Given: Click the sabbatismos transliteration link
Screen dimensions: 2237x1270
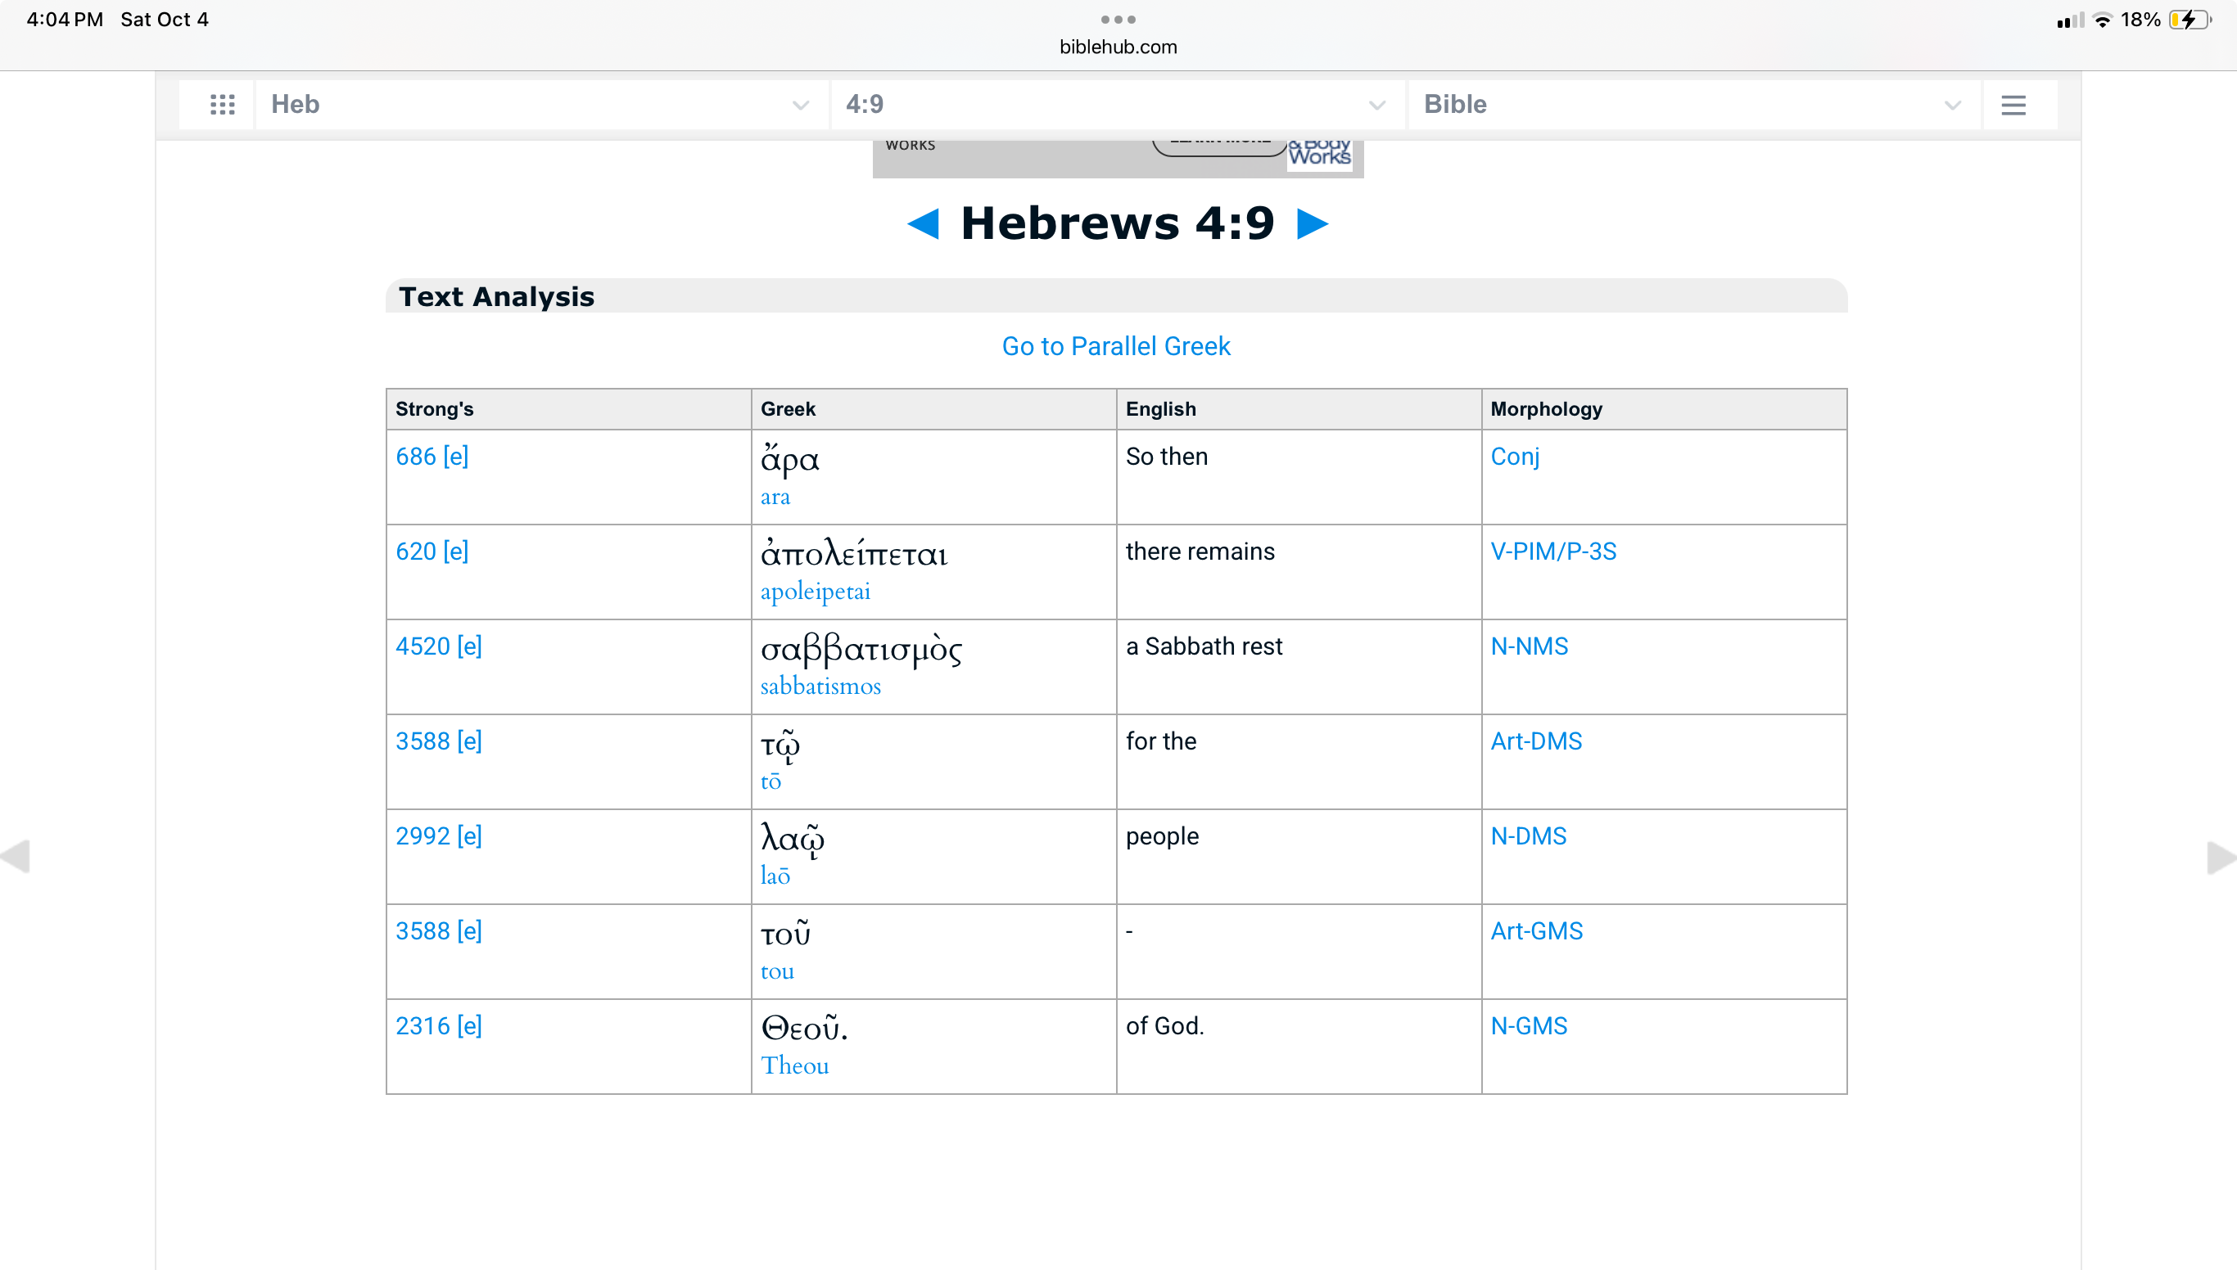Looking at the screenshot, I should (x=820, y=687).
